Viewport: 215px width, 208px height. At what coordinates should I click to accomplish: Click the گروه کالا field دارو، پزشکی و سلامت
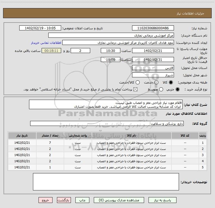107,123
